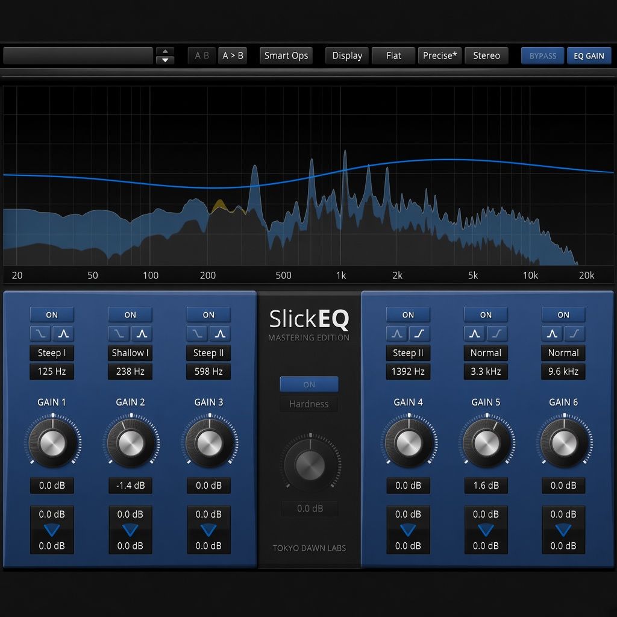
Task: Click blue triangle meter under Gain 4
Action: click(408, 530)
